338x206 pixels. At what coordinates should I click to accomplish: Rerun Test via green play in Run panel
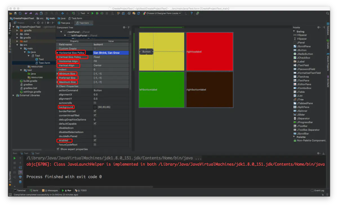[x=15, y=158]
